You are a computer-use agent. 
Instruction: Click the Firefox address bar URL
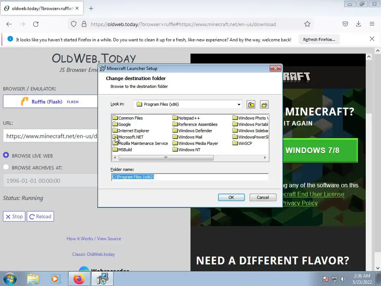(x=183, y=24)
